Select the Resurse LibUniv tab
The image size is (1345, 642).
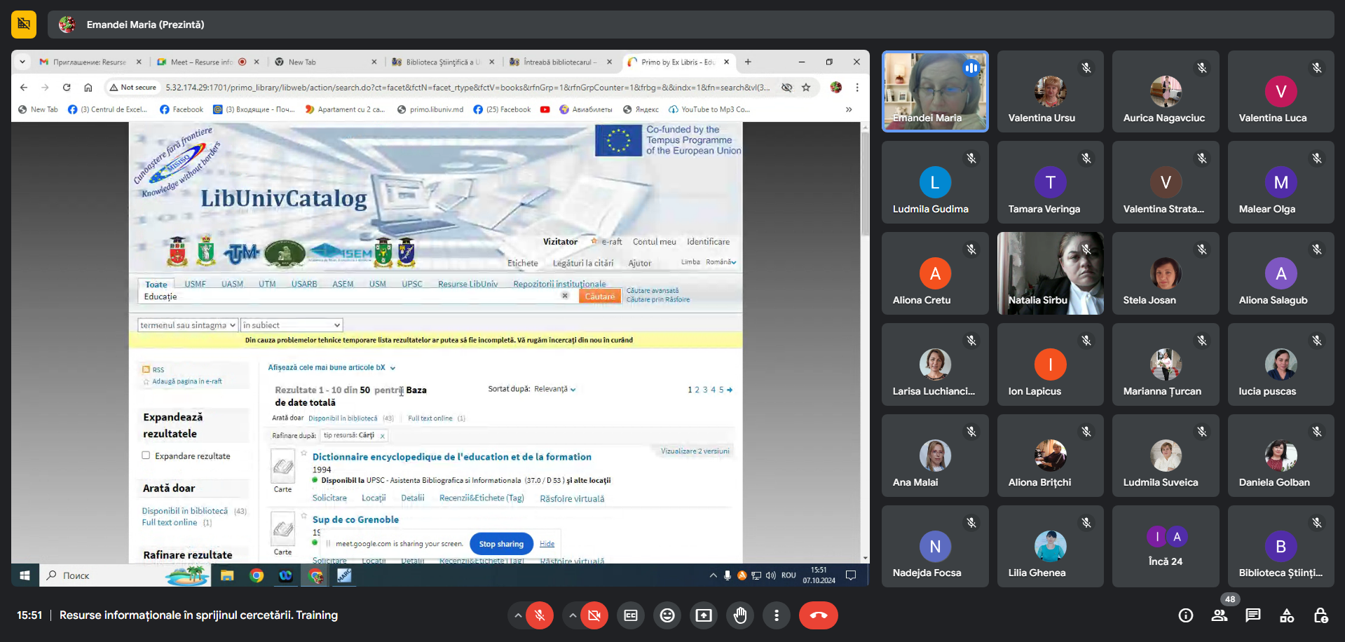click(467, 284)
